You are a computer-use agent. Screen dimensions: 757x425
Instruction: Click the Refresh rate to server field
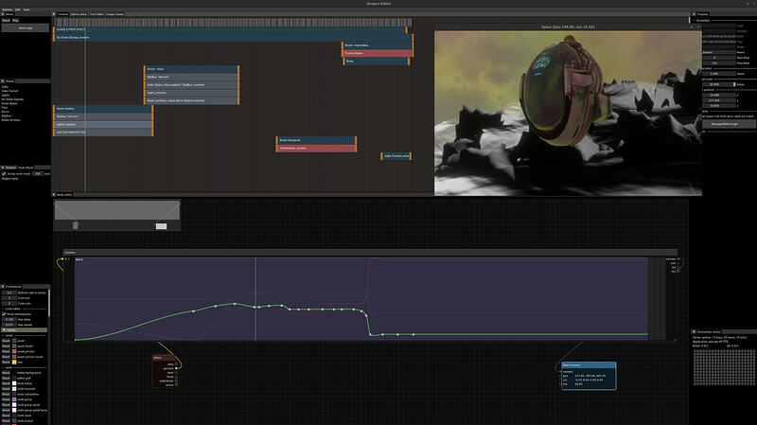tap(9, 292)
